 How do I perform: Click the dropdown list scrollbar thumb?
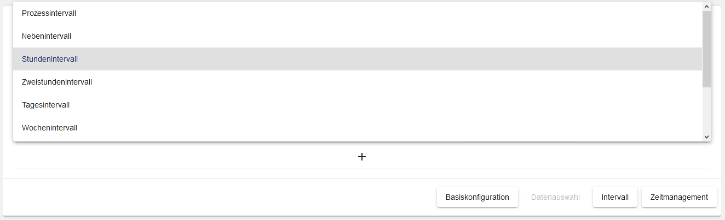(x=706, y=49)
